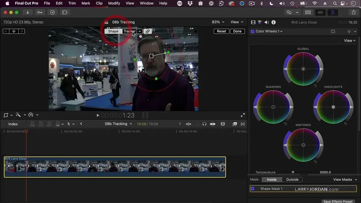Open the Tracker options chevron
Screen dimensions: 361x203
(x=140, y=31)
